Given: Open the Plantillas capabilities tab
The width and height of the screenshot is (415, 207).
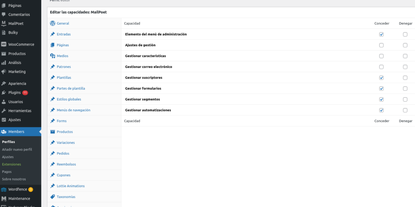Looking at the screenshot, I should [x=84, y=77].
